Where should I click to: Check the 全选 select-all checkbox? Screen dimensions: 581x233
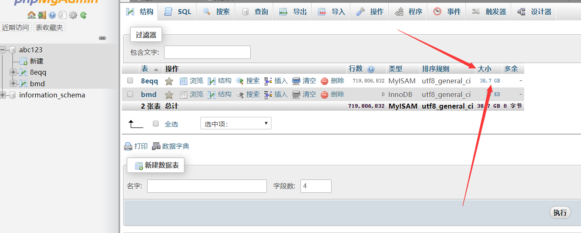point(156,124)
